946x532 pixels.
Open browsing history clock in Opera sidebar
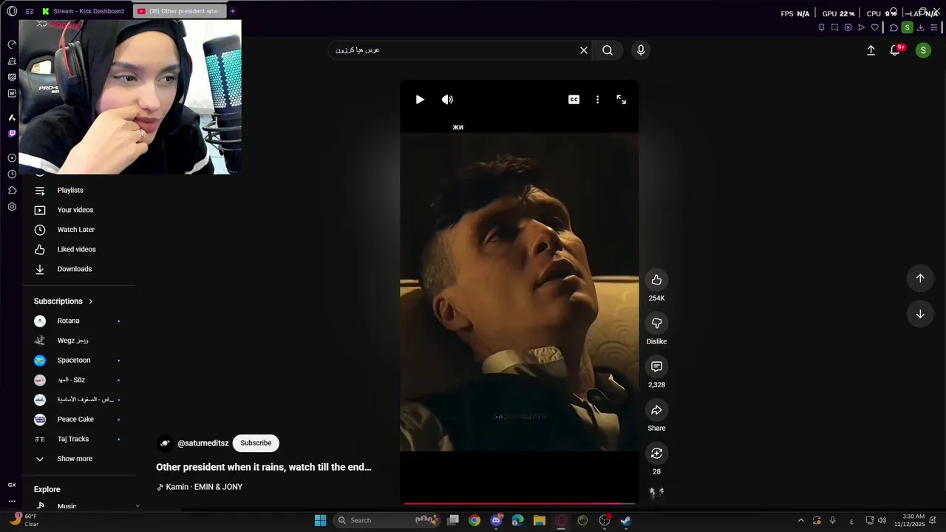click(x=12, y=174)
